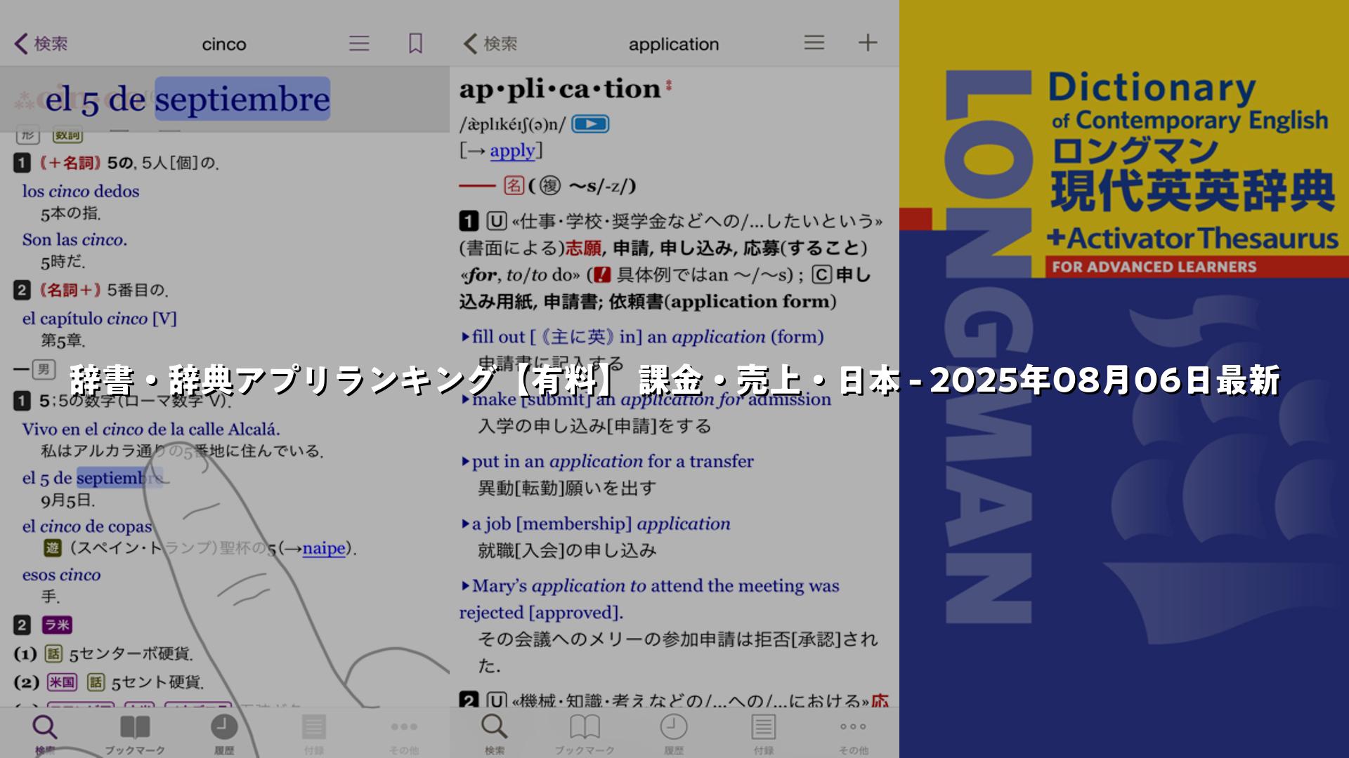Tap 複 plural form badge
The width and height of the screenshot is (1349, 758).
[550, 186]
